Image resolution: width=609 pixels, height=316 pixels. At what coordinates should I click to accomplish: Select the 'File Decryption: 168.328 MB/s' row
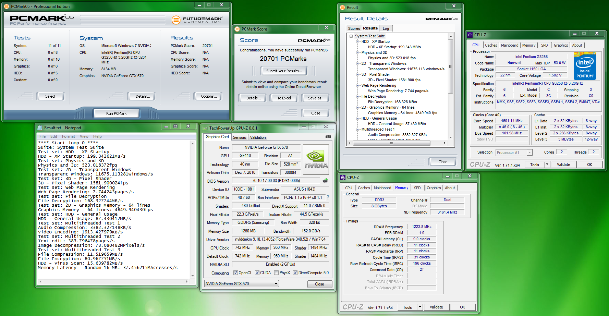(x=392, y=102)
